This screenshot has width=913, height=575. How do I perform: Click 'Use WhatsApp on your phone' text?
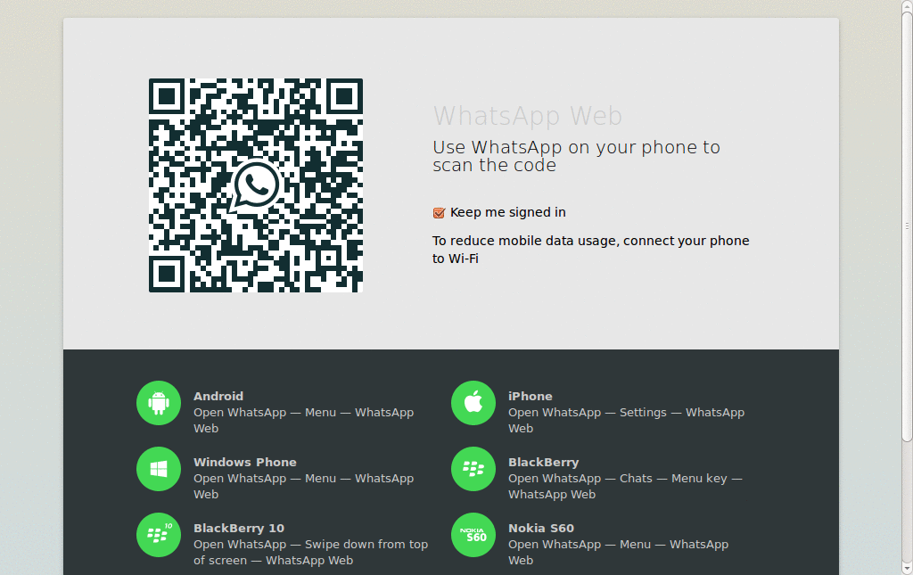tap(577, 156)
